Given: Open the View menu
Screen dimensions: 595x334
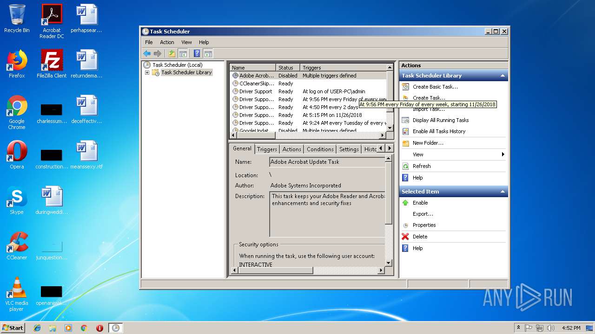Looking at the screenshot, I should [186, 42].
